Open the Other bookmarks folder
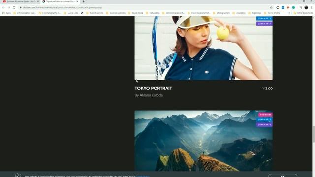Image resolution: width=315 pixels, height=177 pixels. pyautogui.click(x=303, y=13)
